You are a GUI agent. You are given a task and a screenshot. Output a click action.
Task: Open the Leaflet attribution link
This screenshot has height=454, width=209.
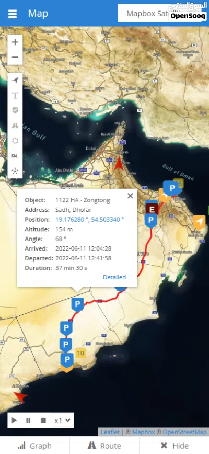point(110,432)
